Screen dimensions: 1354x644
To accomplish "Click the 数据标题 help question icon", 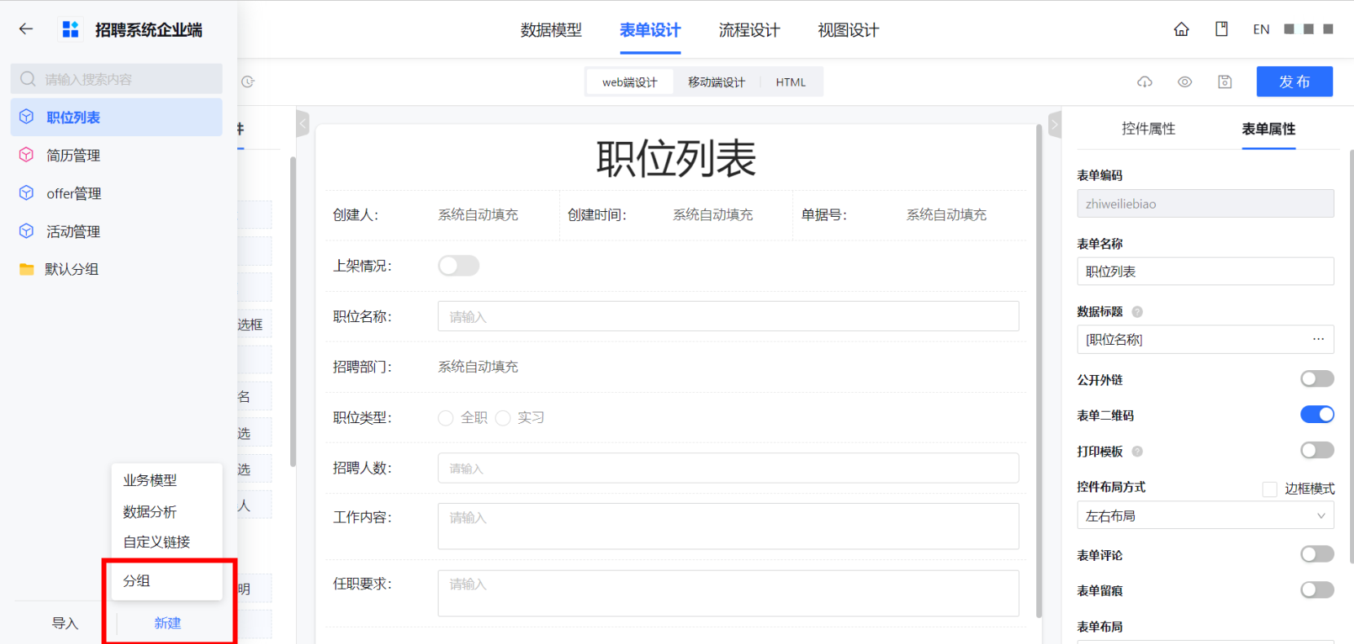I will (x=1137, y=311).
